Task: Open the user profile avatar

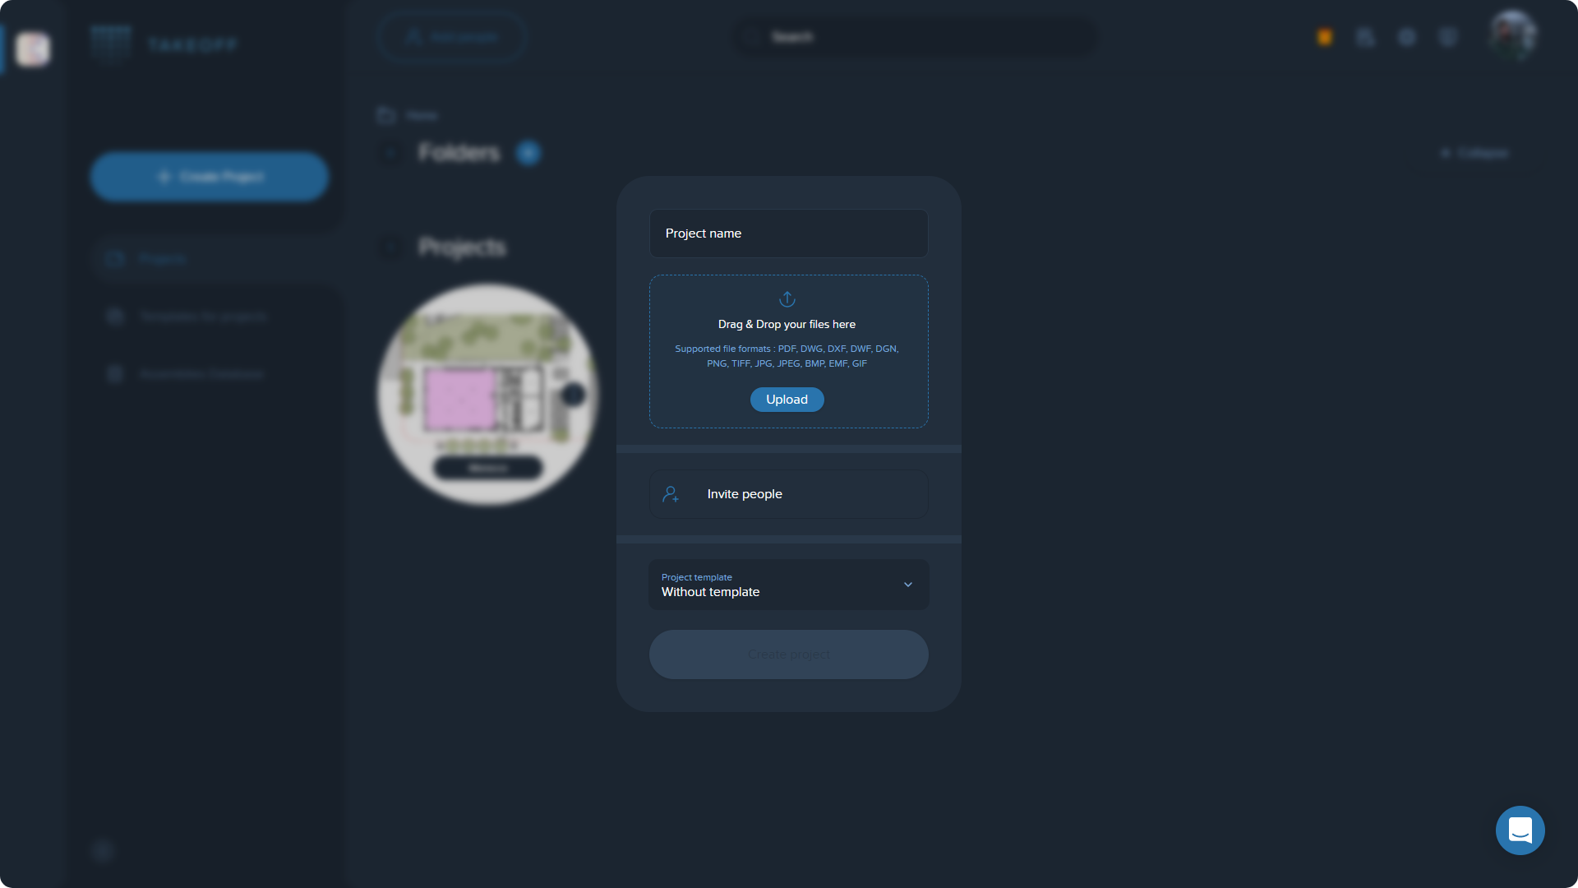Action: [x=1513, y=35]
